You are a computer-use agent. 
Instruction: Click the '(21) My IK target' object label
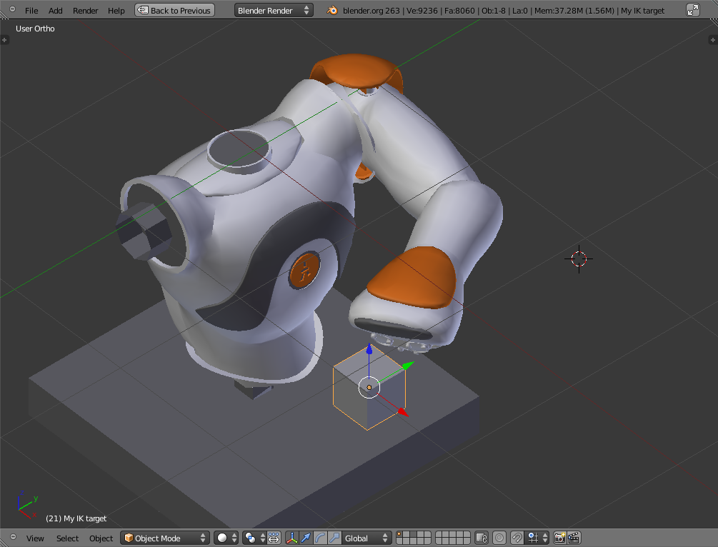click(76, 518)
